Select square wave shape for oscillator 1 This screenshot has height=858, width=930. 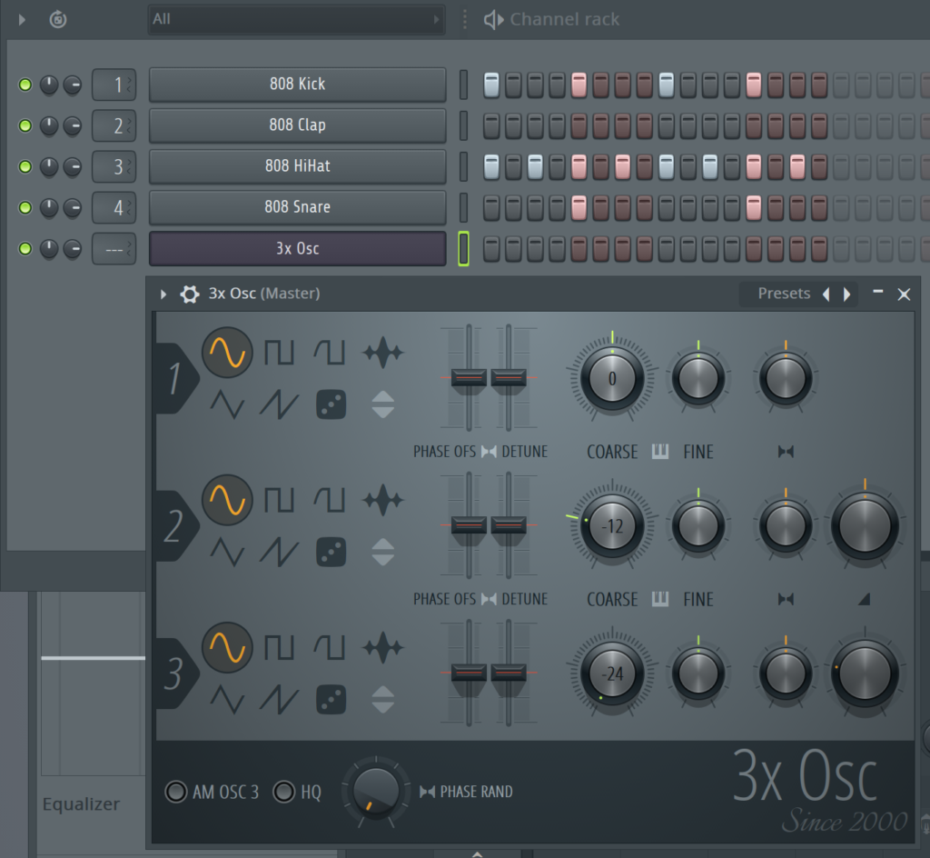(x=279, y=353)
